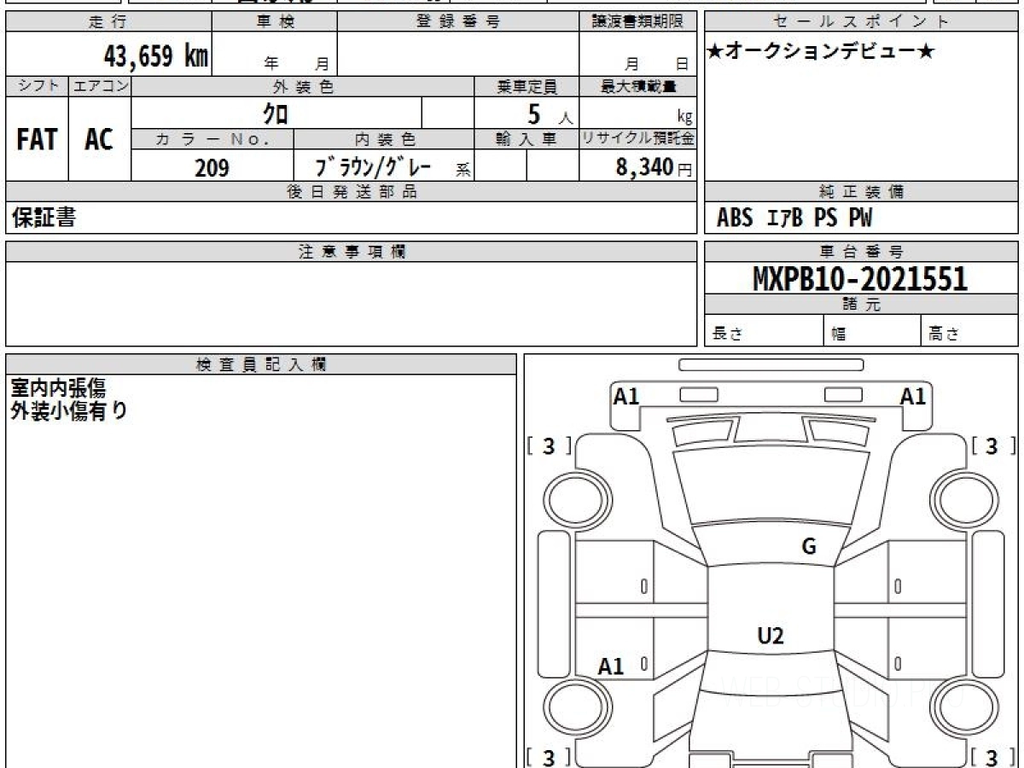This screenshot has width=1024, height=768.
Task: Select the FAT transmission value
Action: pyautogui.click(x=37, y=140)
